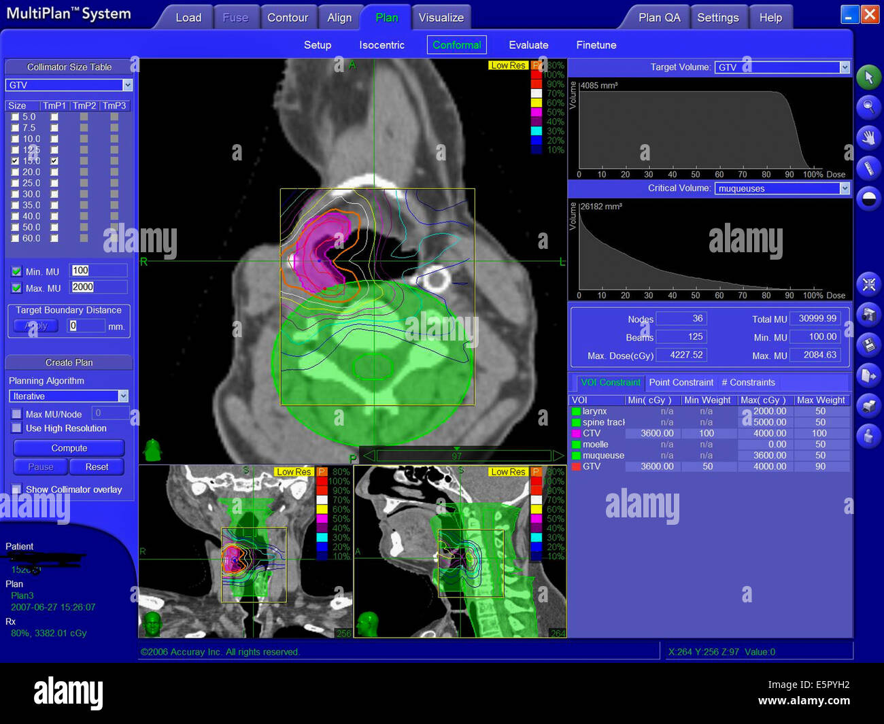This screenshot has width=884, height=724.
Task: Open the half-circle contrast window-level tool
Action: tap(868, 199)
